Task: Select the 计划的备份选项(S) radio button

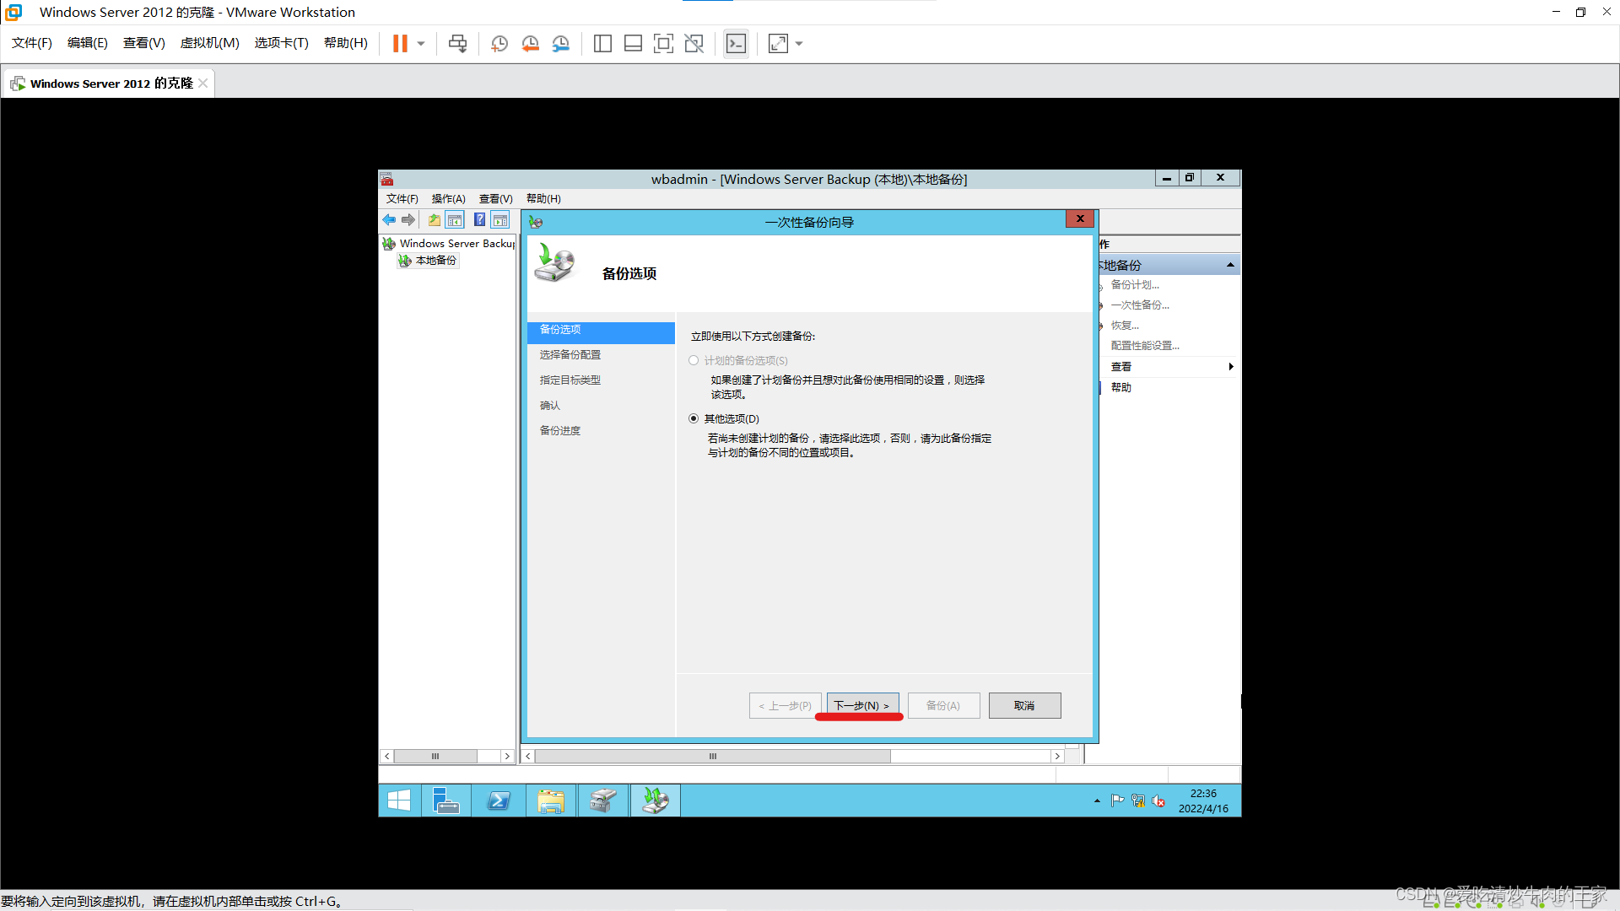Action: (x=694, y=360)
